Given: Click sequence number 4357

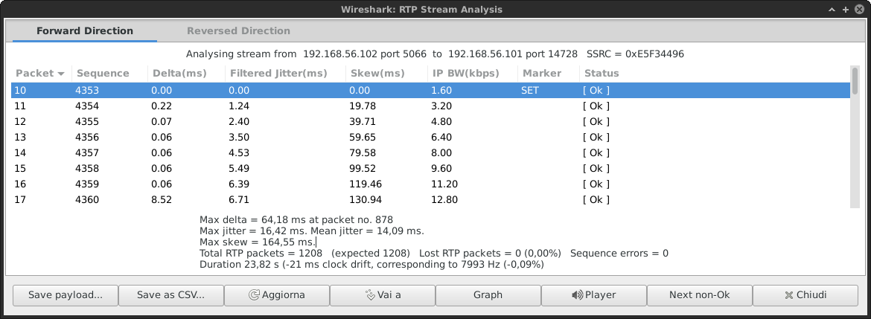Looking at the screenshot, I should click(x=87, y=152).
